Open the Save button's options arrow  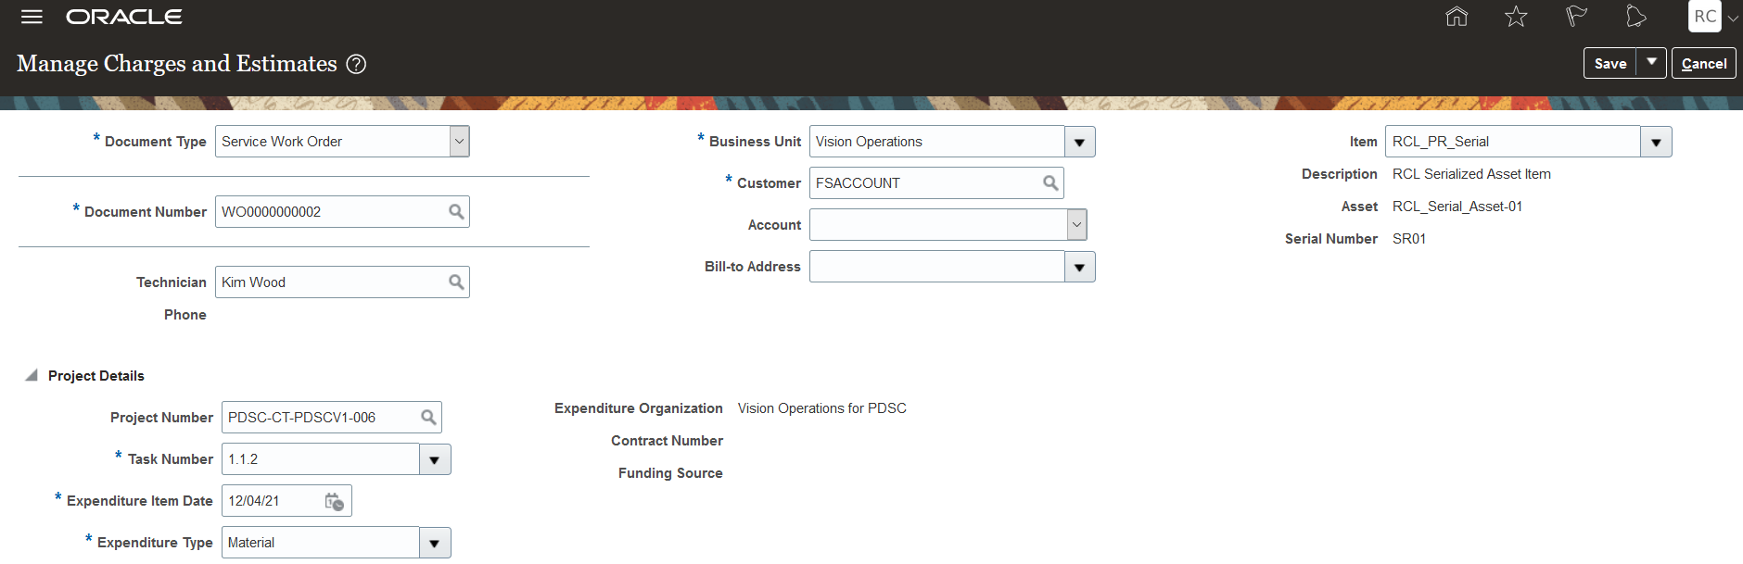click(x=1651, y=63)
